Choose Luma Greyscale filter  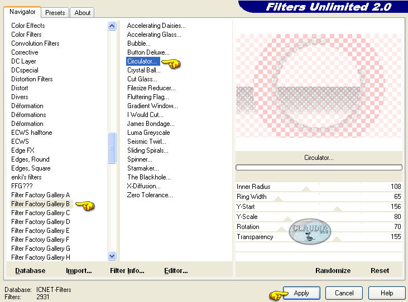pyautogui.click(x=148, y=133)
